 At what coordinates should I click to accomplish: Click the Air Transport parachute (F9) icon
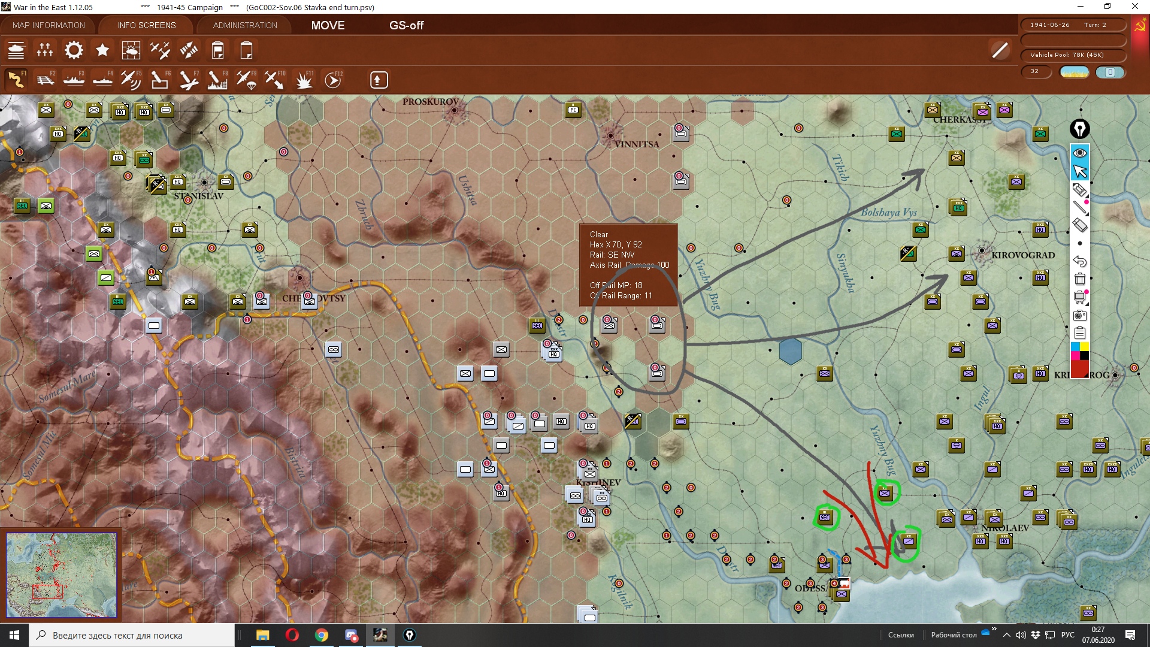pyautogui.click(x=246, y=80)
